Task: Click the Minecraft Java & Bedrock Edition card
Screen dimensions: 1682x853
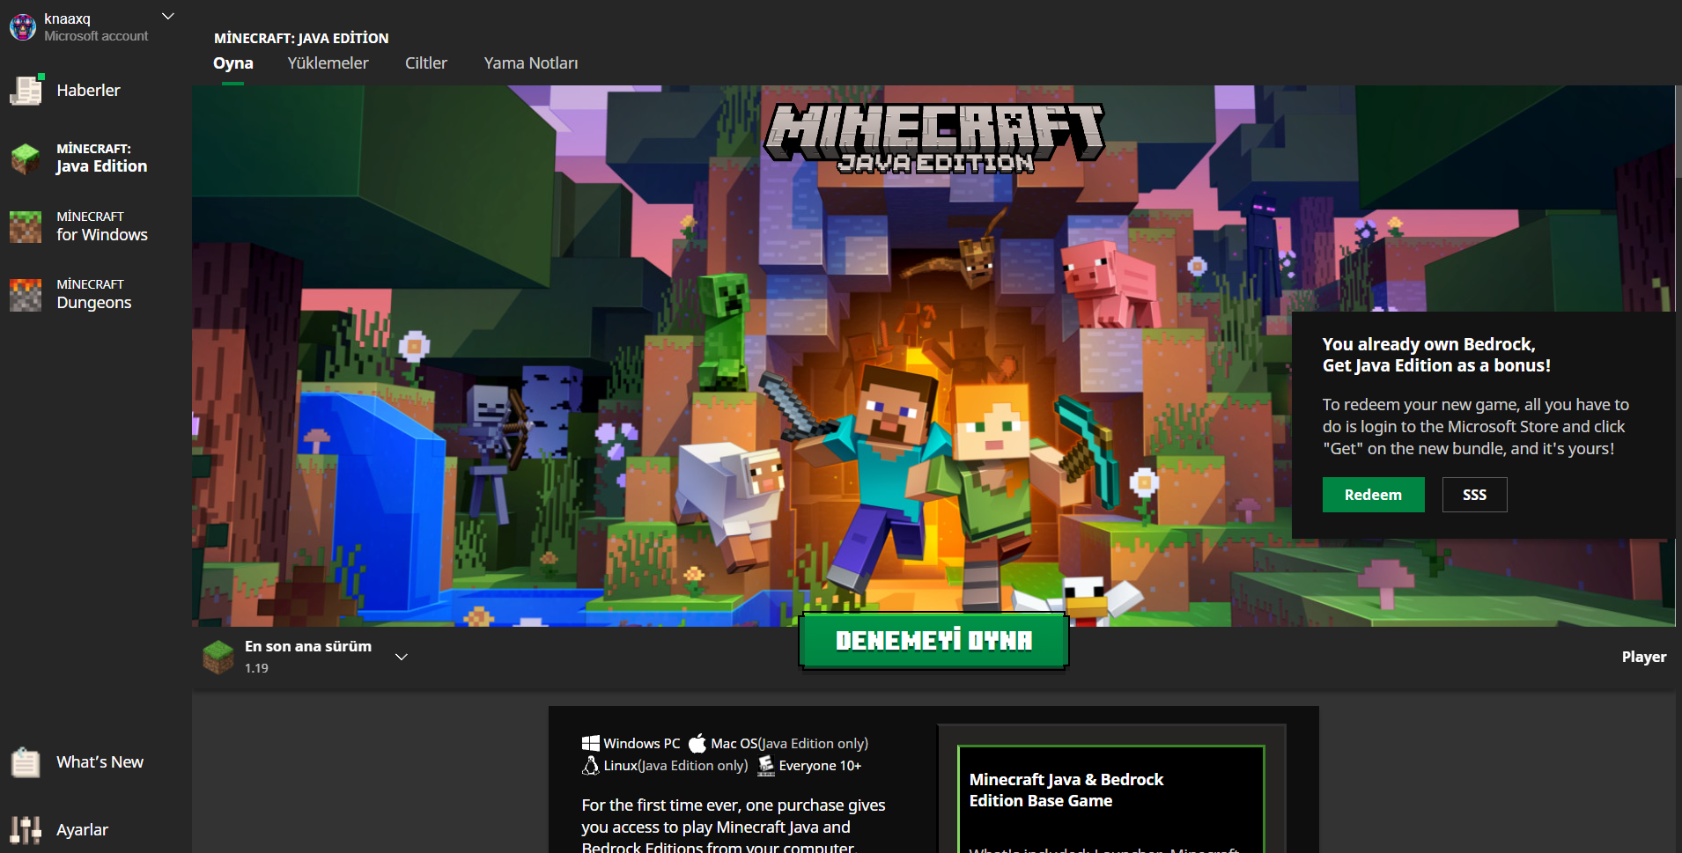Action: (1111, 798)
